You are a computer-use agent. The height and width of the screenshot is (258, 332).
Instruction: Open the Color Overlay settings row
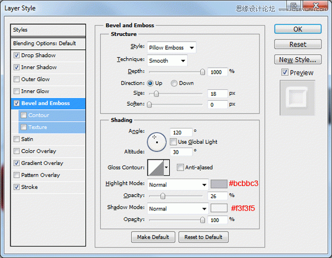pos(48,151)
